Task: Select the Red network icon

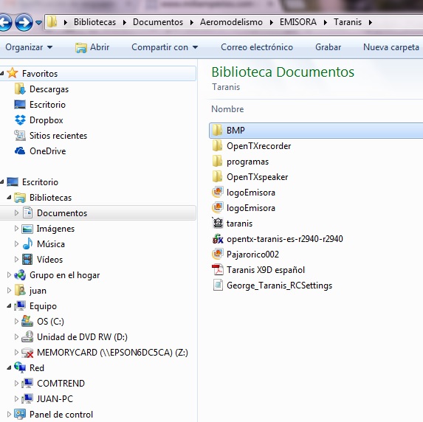Action: 20,367
